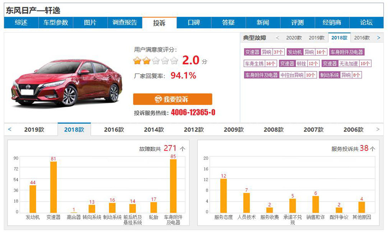The width and height of the screenshot is (388, 232).
Task: Open the 车型参数 specifications tab
Action: [56, 23]
